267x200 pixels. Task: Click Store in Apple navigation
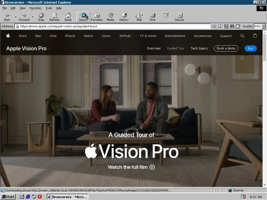pos(23,36)
